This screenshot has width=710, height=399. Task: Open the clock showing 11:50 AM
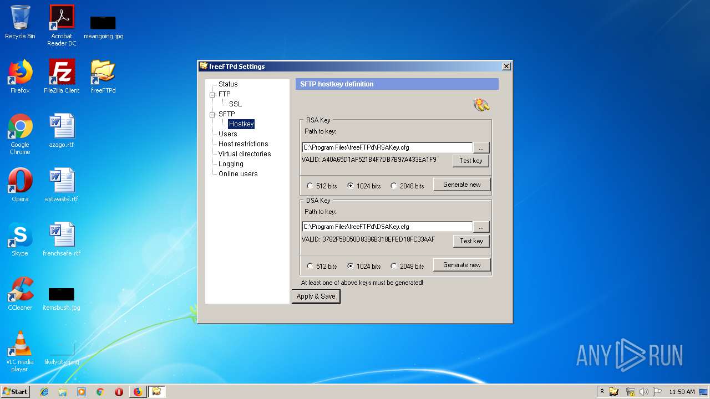pyautogui.click(x=682, y=392)
